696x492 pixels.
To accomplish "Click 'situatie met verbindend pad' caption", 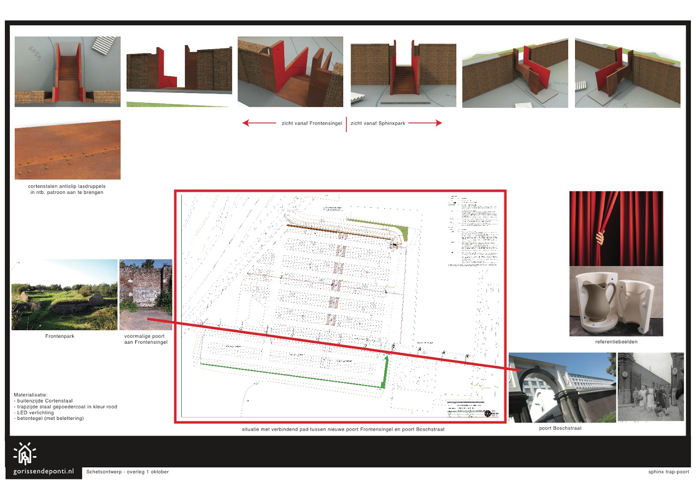I will point(343,429).
